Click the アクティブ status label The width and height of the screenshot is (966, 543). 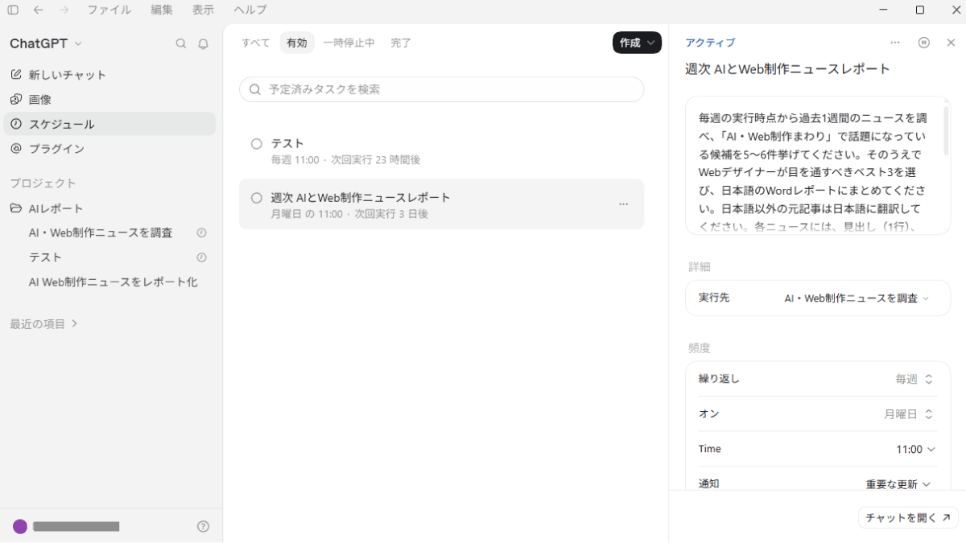tap(710, 43)
